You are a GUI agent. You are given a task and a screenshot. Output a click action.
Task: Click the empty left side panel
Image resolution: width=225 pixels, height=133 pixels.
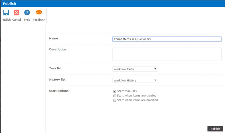[23, 78]
